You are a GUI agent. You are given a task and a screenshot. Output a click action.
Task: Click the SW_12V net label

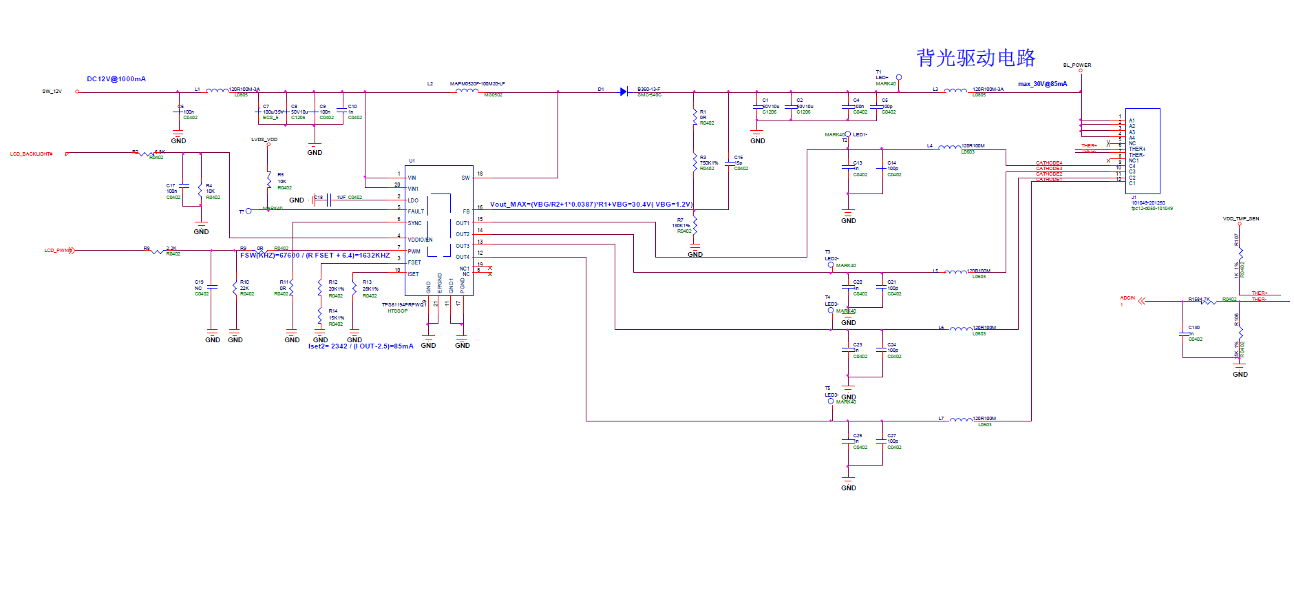click(x=52, y=91)
